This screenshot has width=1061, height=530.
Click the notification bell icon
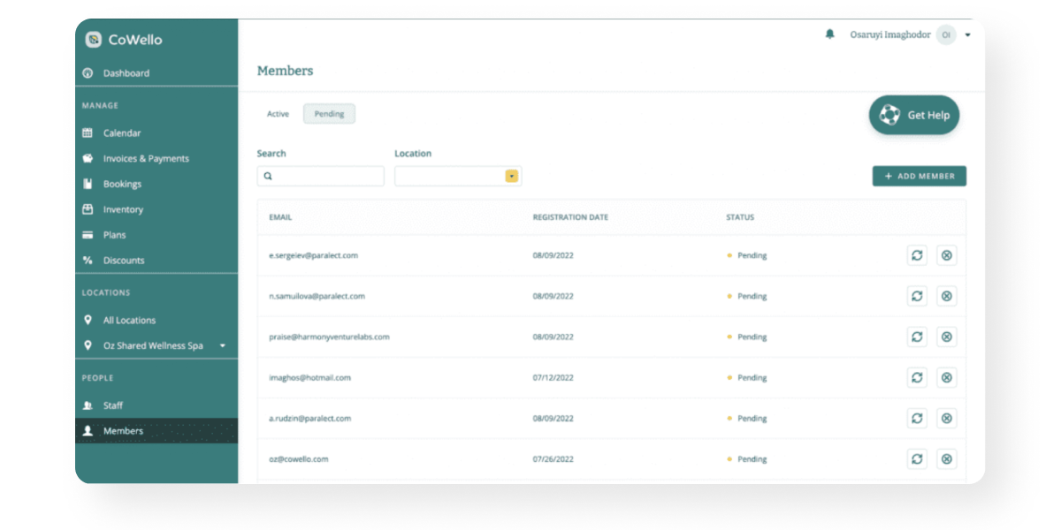[x=829, y=34]
